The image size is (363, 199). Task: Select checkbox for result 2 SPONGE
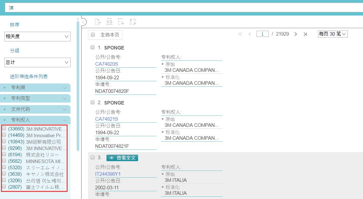tap(93, 102)
